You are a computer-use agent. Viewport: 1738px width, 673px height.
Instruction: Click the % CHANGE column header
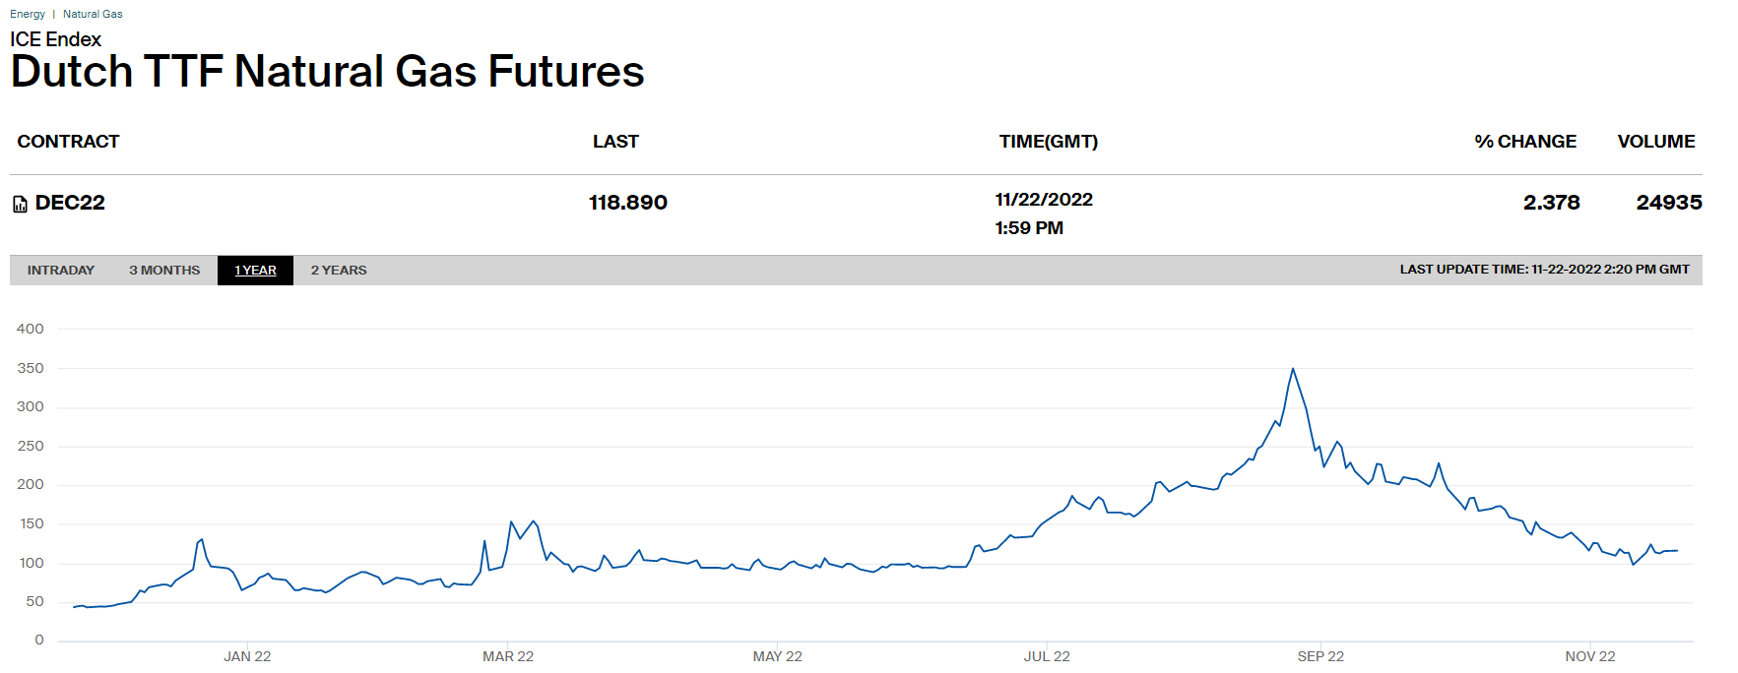click(x=1524, y=142)
